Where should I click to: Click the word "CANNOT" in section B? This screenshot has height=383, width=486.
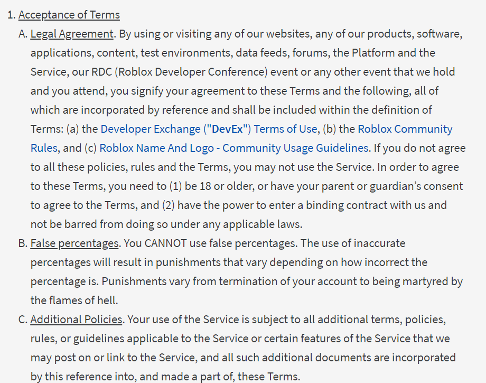pyautogui.click(x=165, y=243)
